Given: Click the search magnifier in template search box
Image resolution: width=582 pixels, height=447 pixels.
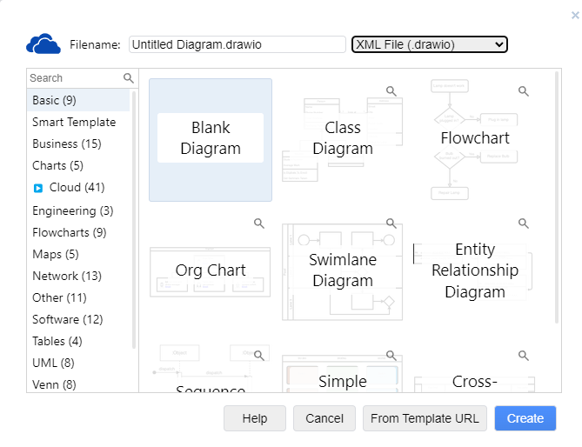Looking at the screenshot, I should point(129,78).
